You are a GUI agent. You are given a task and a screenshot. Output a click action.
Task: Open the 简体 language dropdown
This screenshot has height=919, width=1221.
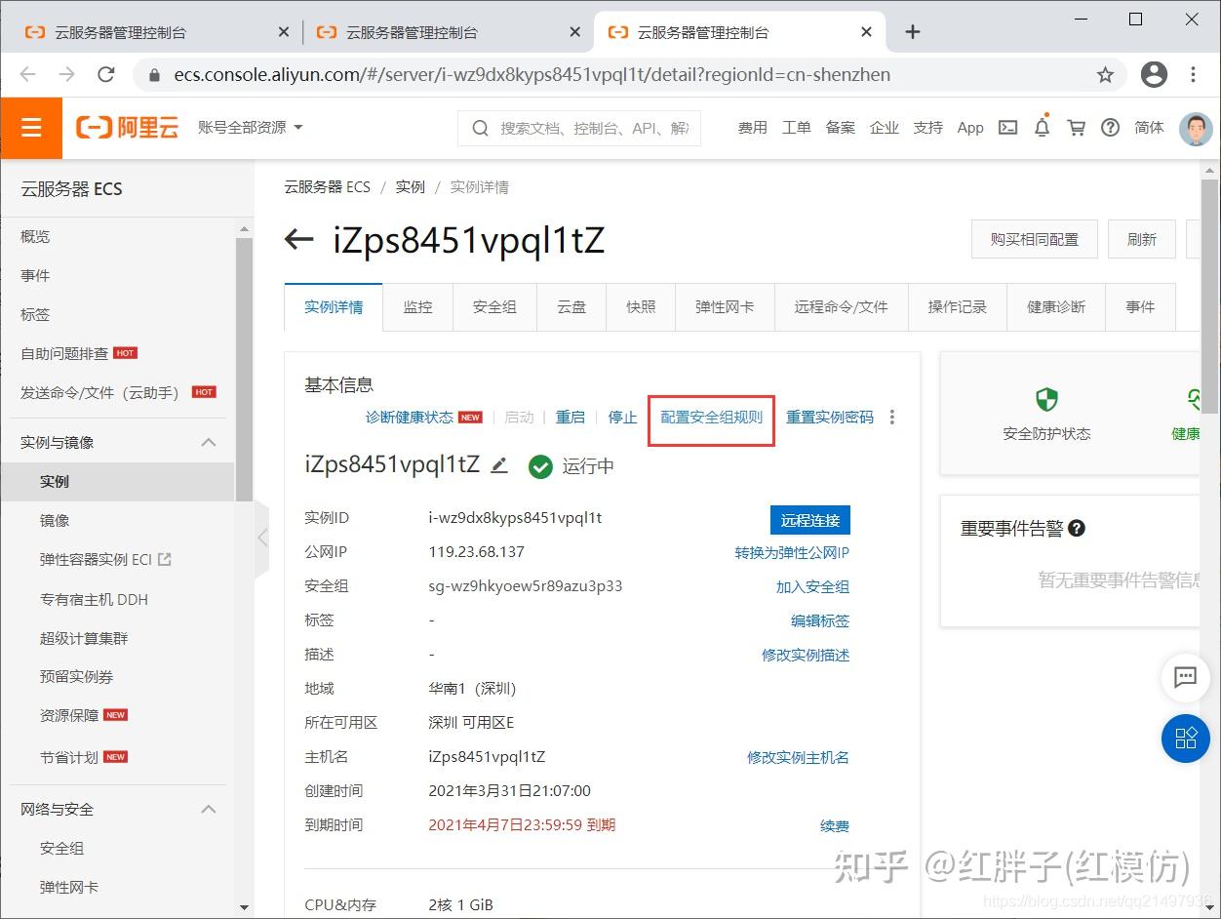[1149, 128]
